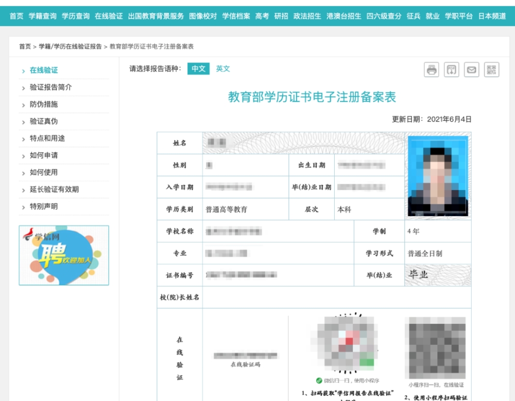
Task: Open 日本频道 navigation item
Action: [492, 16]
